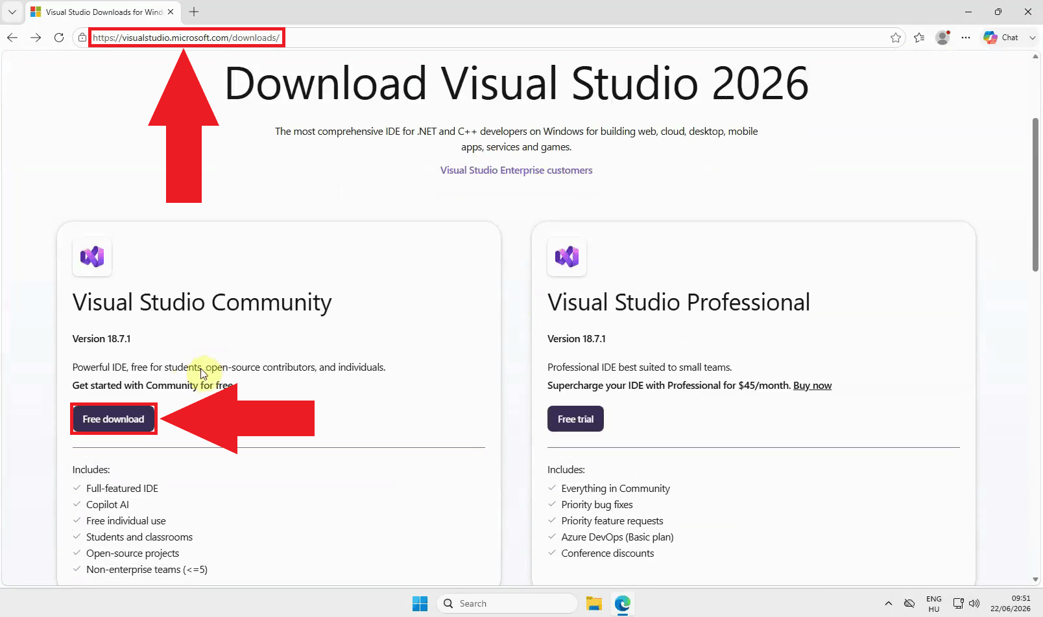Click the Visual Studio Professional heading
This screenshot has width=1043, height=617.
pyautogui.click(x=678, y=302)
